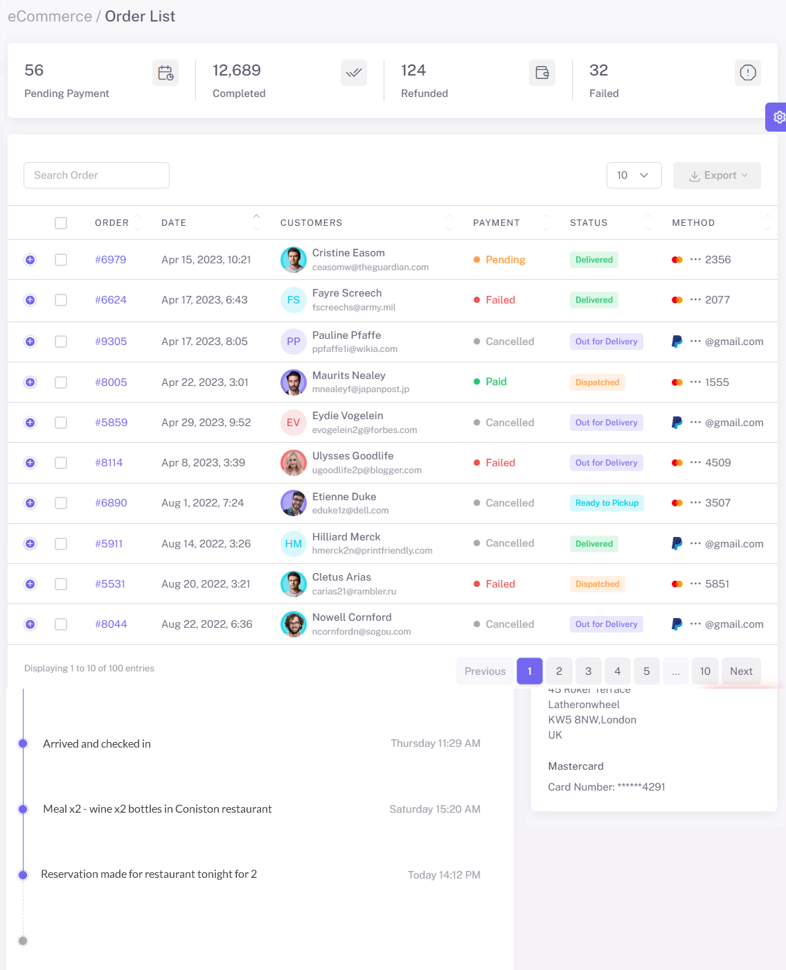The image size is (786, 970).
Task: Check the box for order #6624
Action: (61, 300)
